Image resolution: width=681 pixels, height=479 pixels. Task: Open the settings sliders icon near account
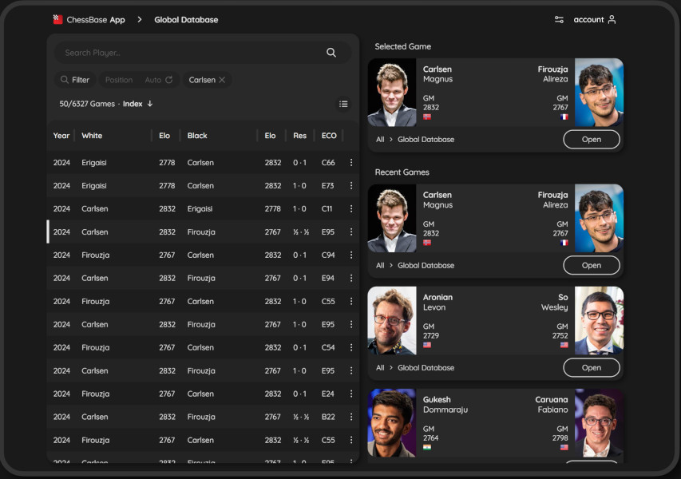559,19
